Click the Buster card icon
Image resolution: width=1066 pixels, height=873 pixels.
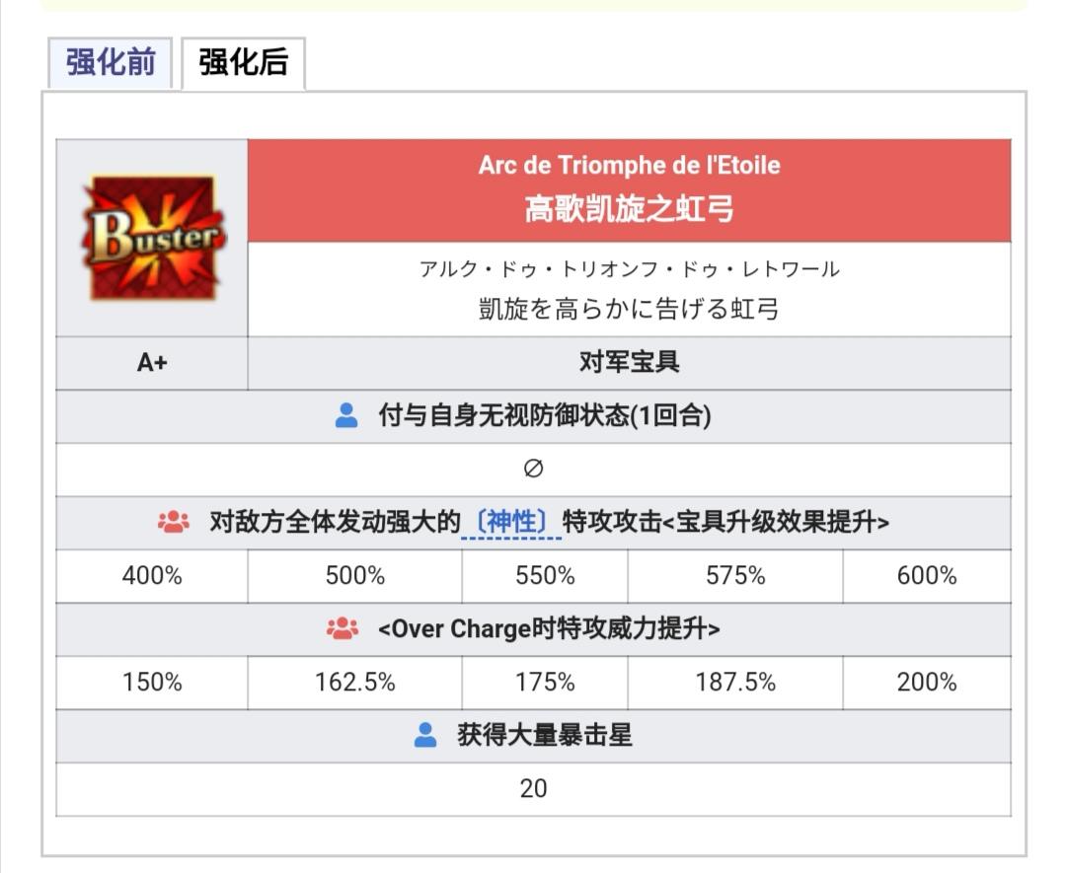tap(153, 238)
